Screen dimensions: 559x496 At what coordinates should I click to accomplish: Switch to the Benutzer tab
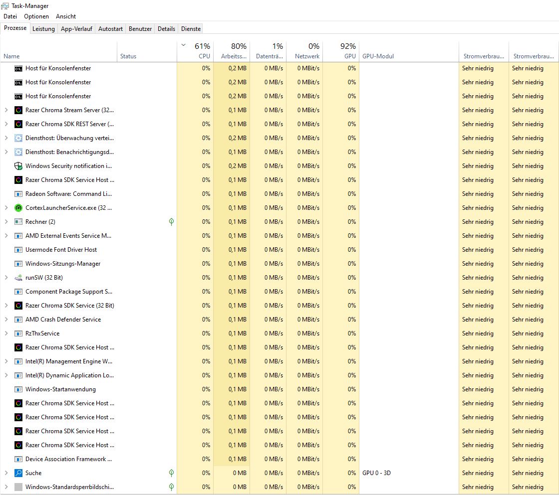(x=140, y=29)
